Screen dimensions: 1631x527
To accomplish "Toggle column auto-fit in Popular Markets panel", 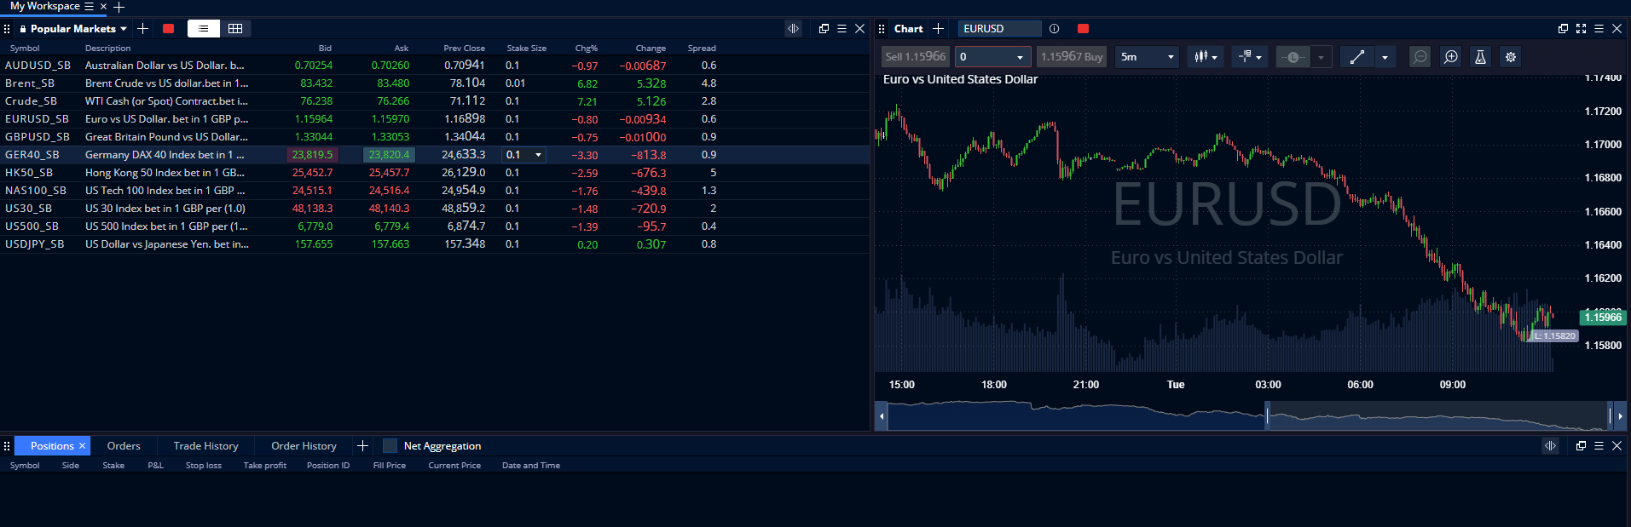I will point(793,29).
